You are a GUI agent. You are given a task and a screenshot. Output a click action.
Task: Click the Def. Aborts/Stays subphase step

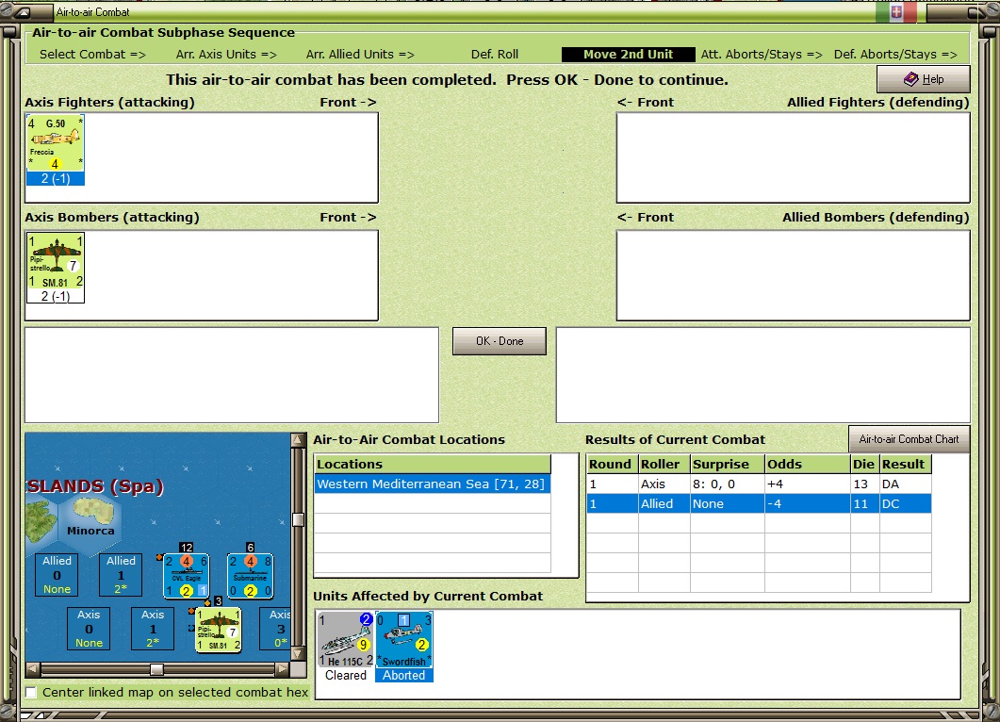[895, 55]
